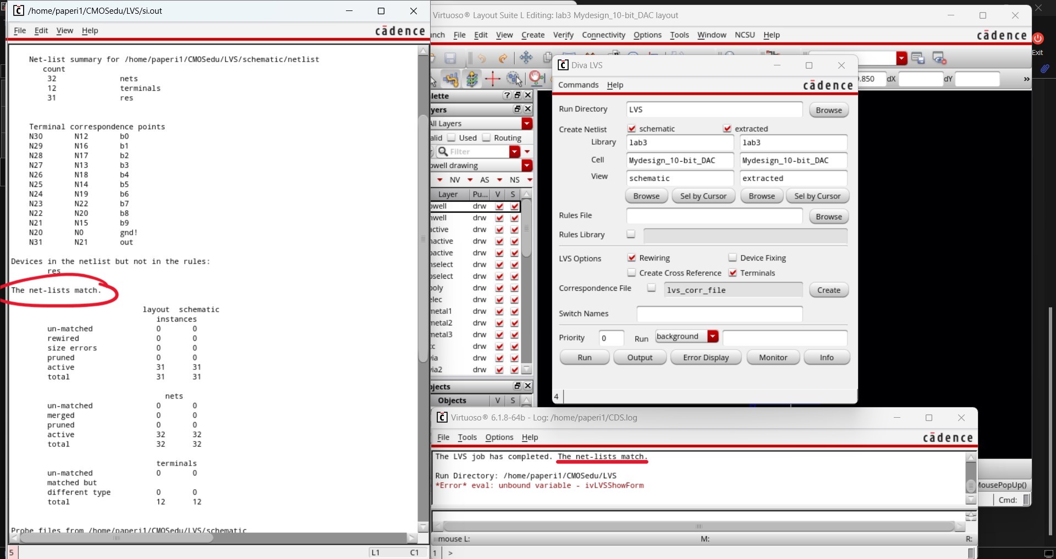Image resolution: width=1056 pixels, height=559 pixels.
Task: Open the Run mode background dropdown
Action: [713, 336]
